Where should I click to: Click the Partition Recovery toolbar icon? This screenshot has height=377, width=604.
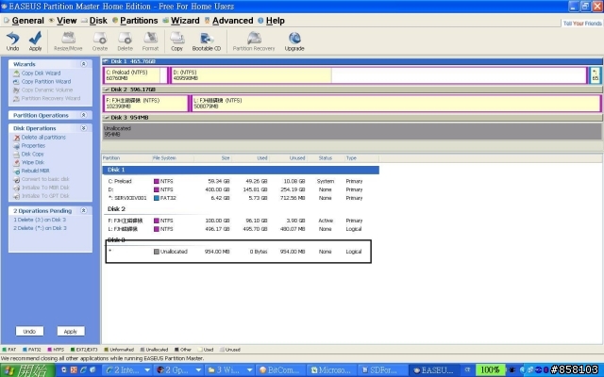coord(254,41)
